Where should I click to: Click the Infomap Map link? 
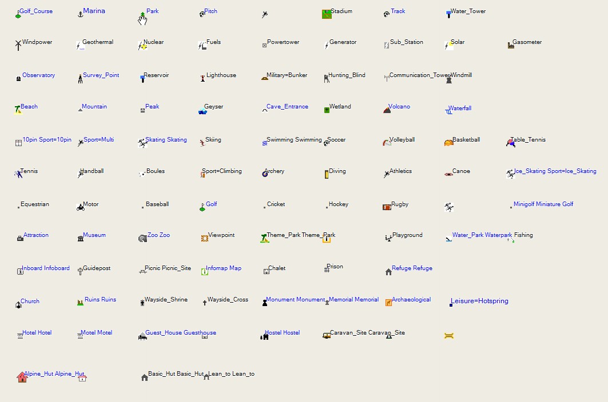[x=223, y=268]
